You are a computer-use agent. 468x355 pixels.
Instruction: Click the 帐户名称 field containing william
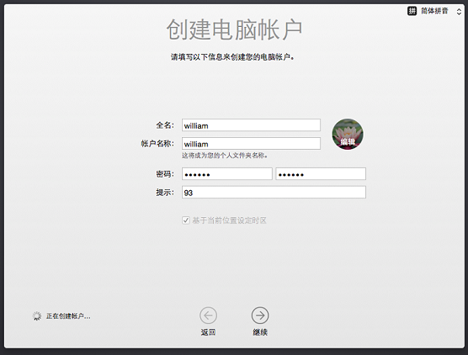click(251, 144)
